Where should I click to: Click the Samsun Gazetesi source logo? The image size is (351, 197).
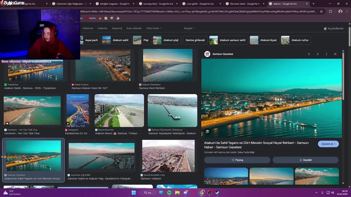pos(207,54)
